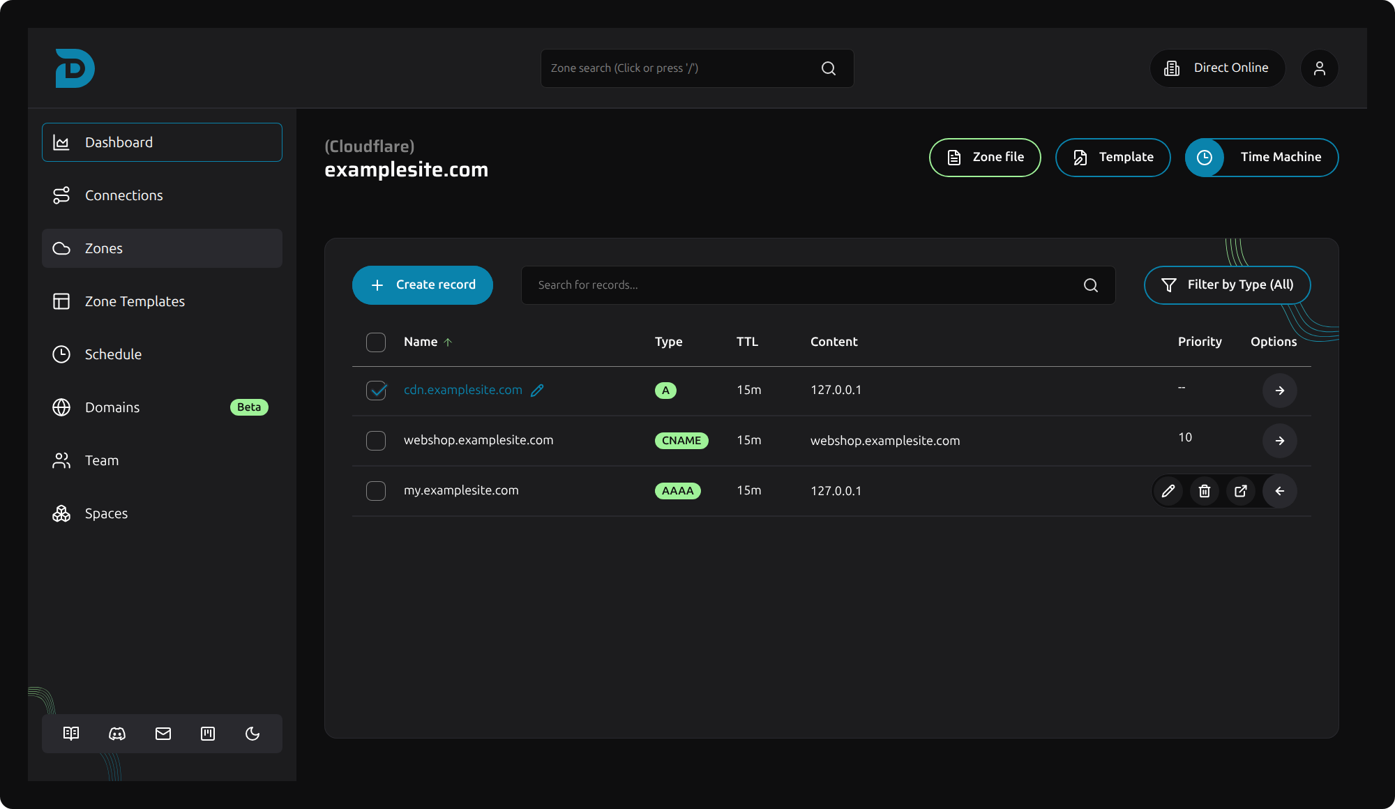
Task: Click the webshop.examplesite.com record name
Action: 478,440
